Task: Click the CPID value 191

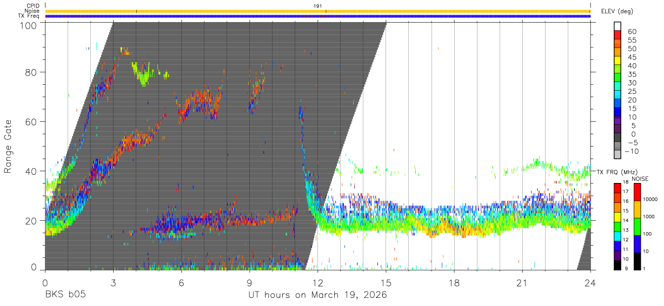Action: 318,6
